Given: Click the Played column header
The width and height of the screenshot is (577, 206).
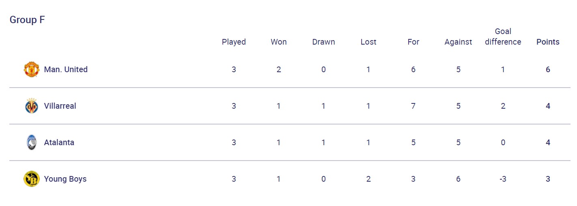Looking at the screenshot, I should click(x=234, y=42).
